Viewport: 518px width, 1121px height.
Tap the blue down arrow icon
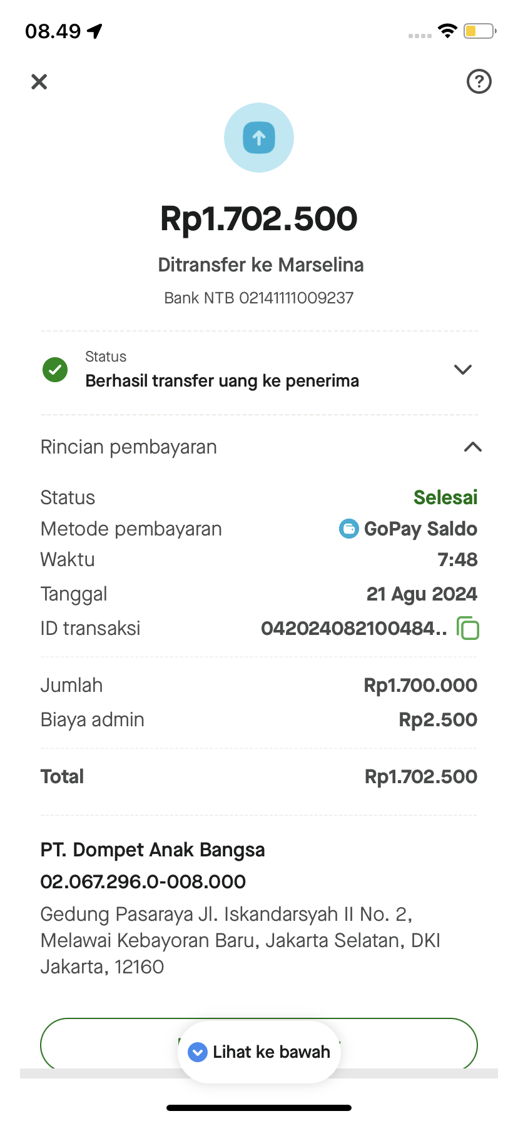coord(198,1052)
